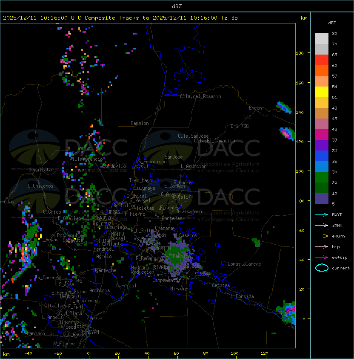This screenshot has width=354, height=359.
Task: Pick the bright yellow legend swatch
Action: 322,92
